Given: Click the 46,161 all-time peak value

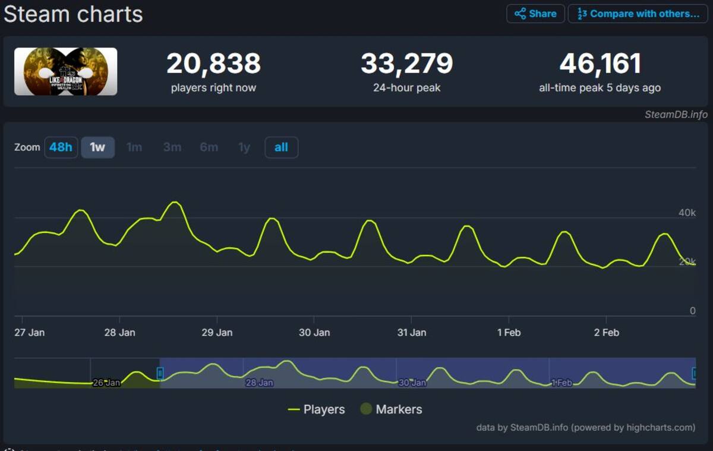Looking at the screenshot, I should [600, 64].
